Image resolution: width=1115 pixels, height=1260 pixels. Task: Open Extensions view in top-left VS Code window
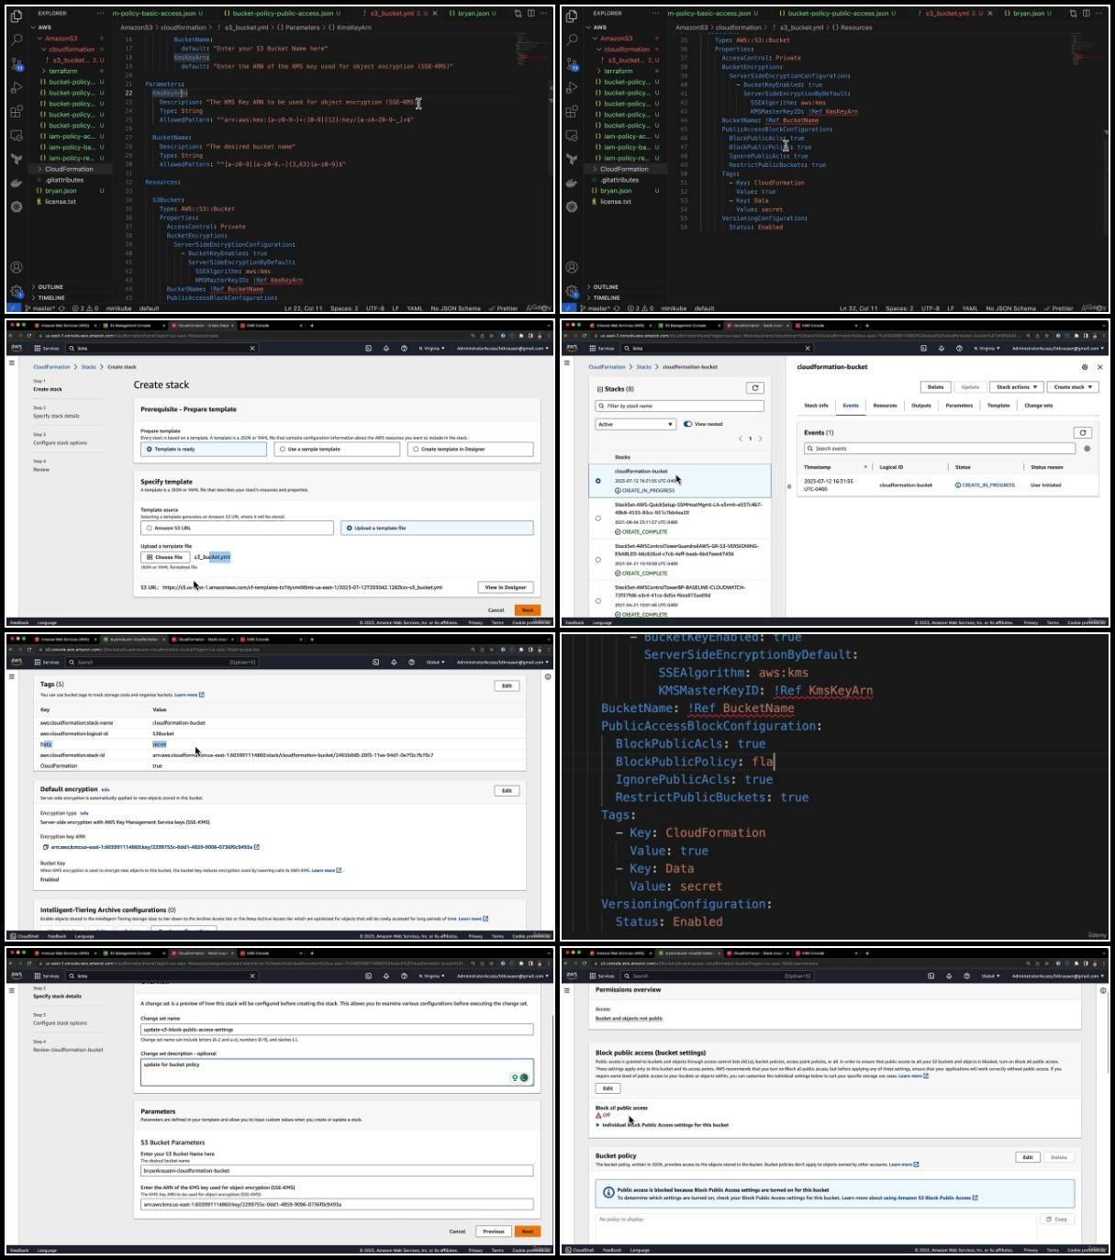pos(17,112)
